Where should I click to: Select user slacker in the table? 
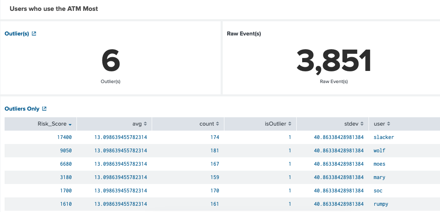[384, 137]
